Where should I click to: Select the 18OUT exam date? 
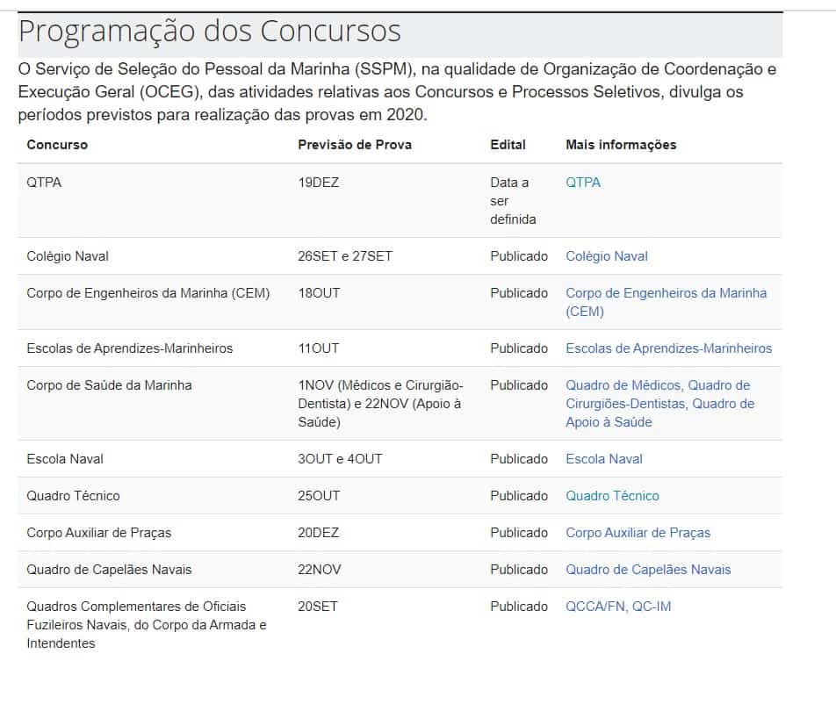point(319,293)
